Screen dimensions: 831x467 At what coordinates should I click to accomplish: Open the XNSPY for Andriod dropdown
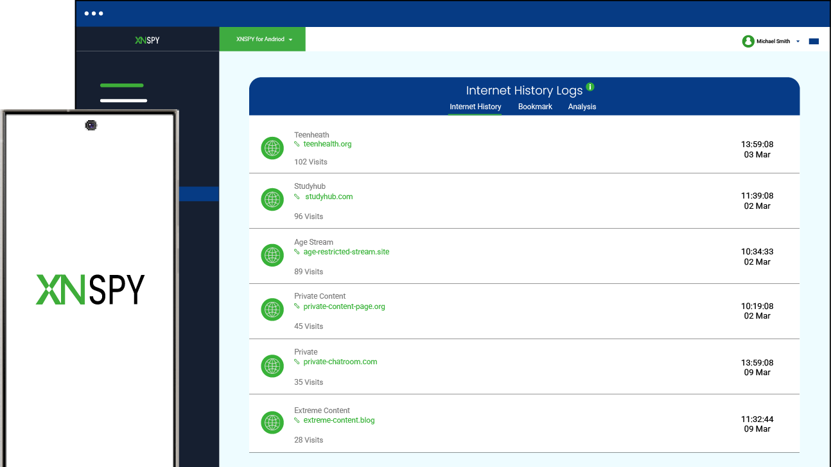tap(263, 39)
